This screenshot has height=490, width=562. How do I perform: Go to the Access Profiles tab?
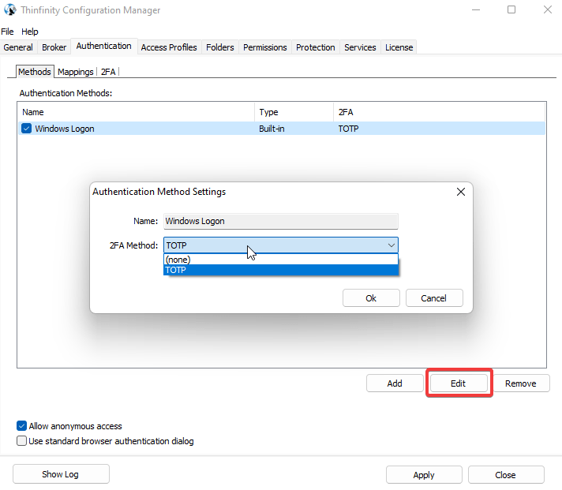point(169,47)
